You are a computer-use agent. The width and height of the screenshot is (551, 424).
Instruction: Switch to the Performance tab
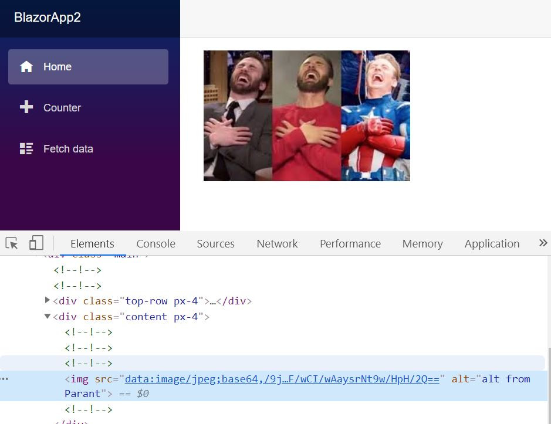[350, 243]
